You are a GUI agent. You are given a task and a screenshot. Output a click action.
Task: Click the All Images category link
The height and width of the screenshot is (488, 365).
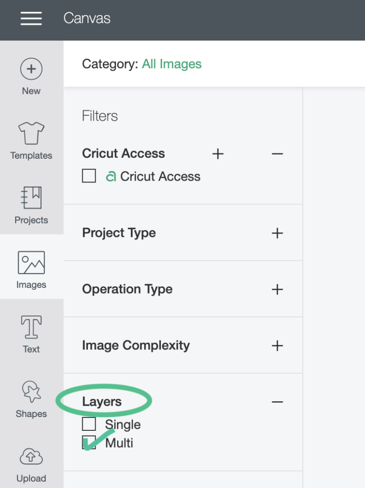[172, 64]
